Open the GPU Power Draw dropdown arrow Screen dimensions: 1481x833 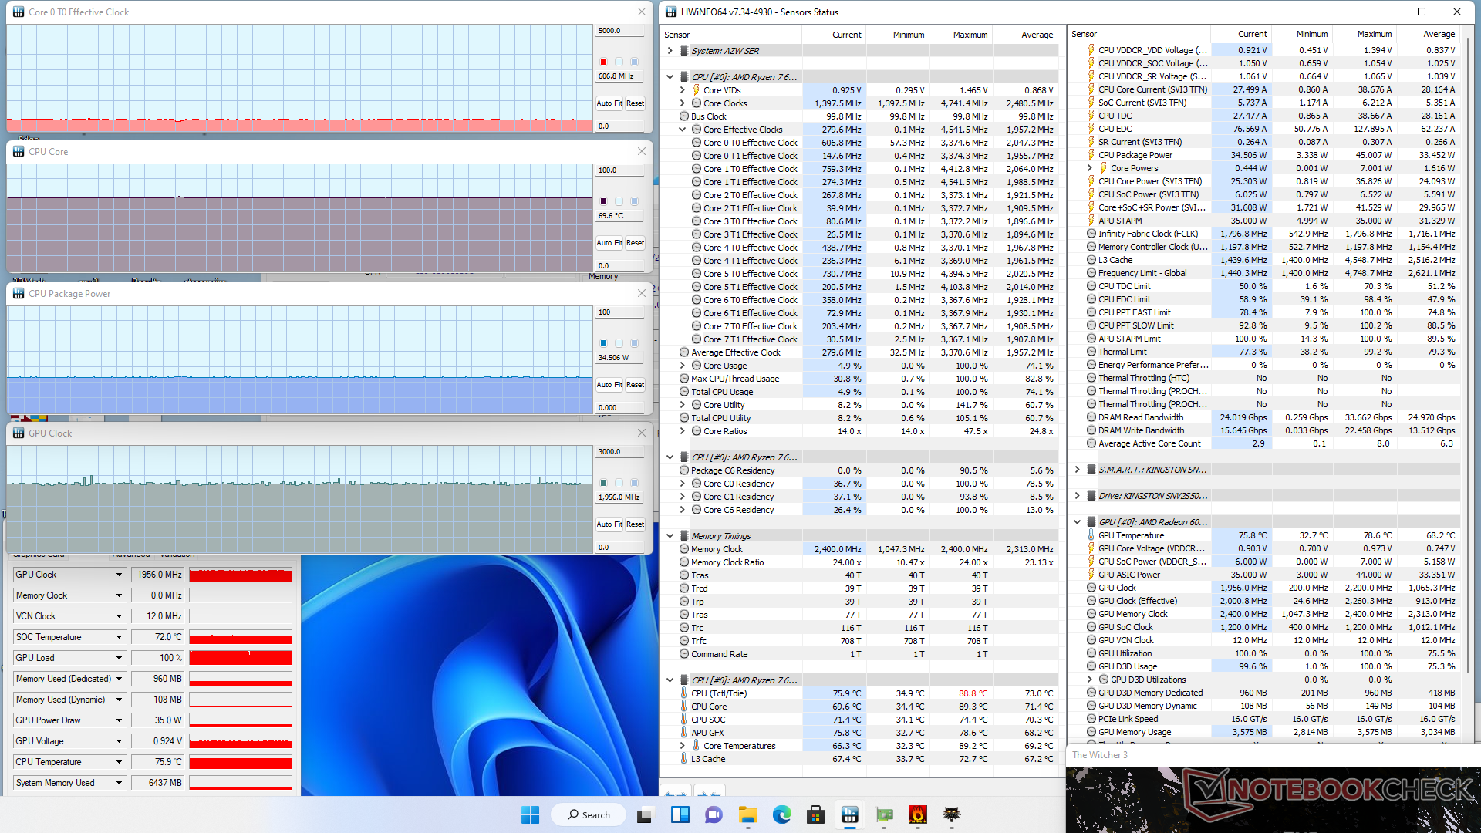(119, 720)
